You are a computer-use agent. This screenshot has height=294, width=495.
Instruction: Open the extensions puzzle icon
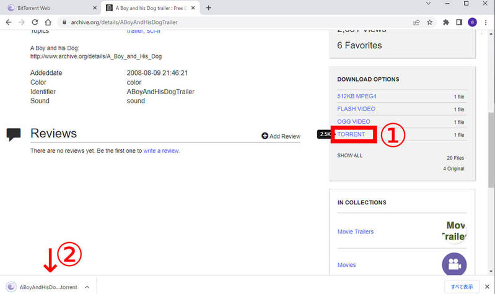(x=446, y=22)
